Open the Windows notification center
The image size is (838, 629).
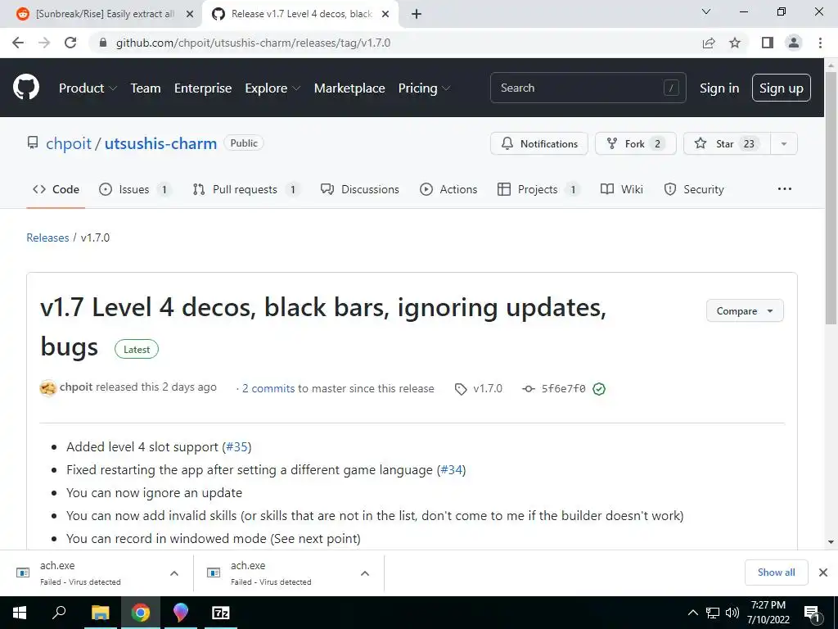coord(813,614)
